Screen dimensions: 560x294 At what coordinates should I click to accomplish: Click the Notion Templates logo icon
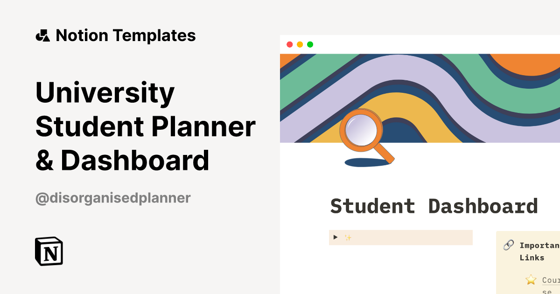[x=42, y=35]
